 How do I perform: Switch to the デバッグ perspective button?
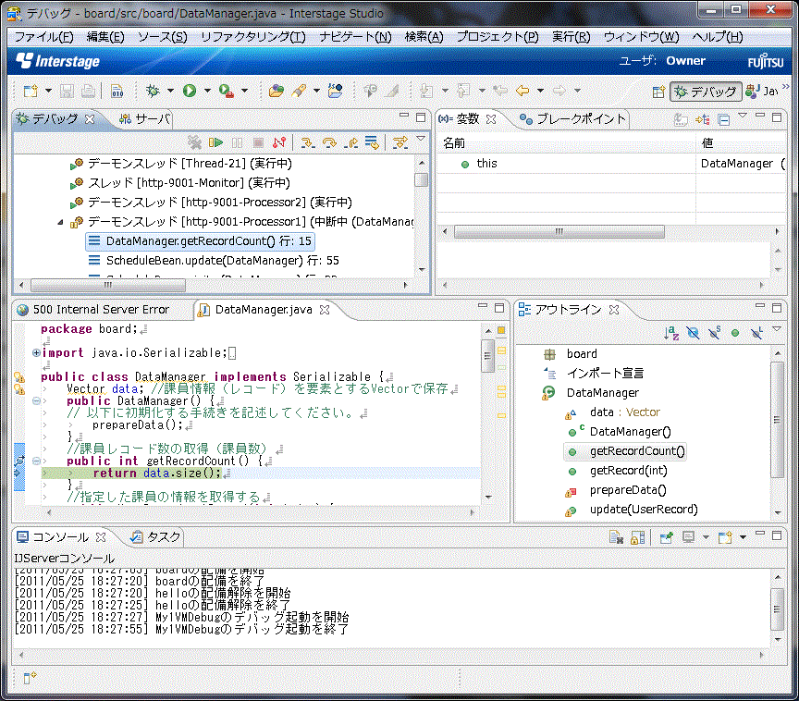(706, 92)
